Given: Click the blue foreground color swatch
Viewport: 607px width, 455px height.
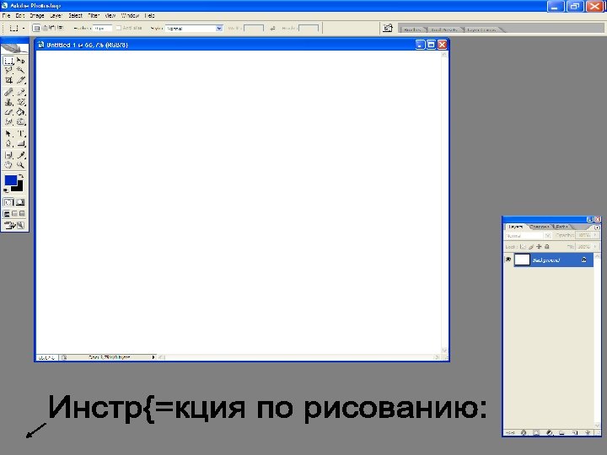Looking at the screenshot, I should 10,180.
